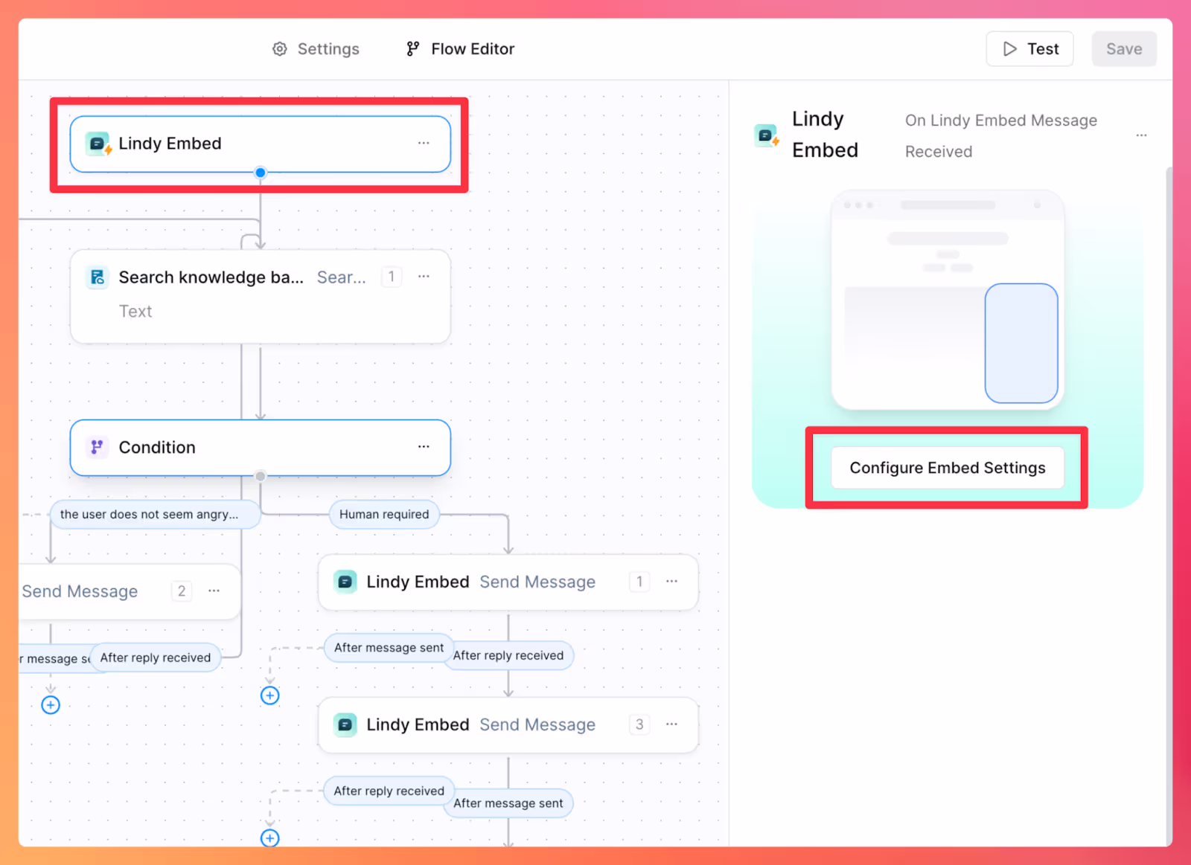The image size is (1191, 865).
Task: Open the Settings tab
Action: (x=316, y=49)
